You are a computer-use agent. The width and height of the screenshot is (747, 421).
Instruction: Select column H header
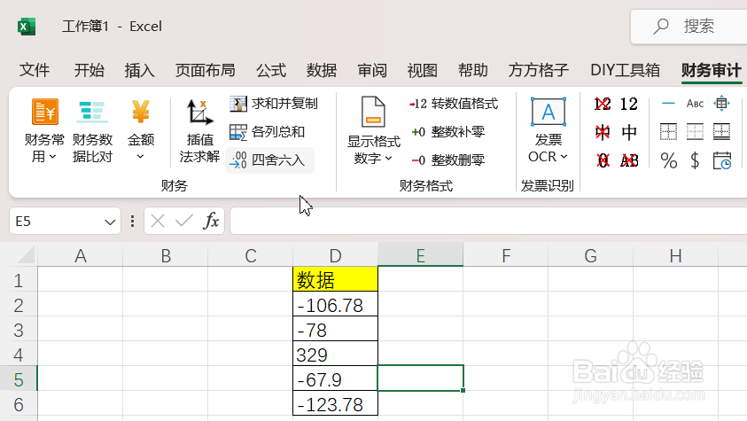click(675, 256)
